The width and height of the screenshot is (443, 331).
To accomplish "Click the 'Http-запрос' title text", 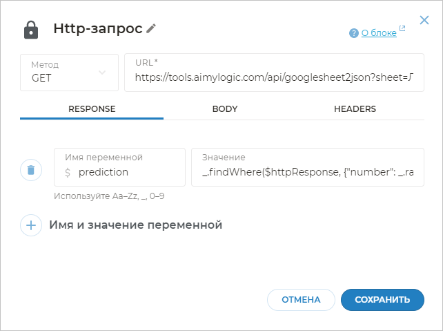I will [x=97, y=29].
